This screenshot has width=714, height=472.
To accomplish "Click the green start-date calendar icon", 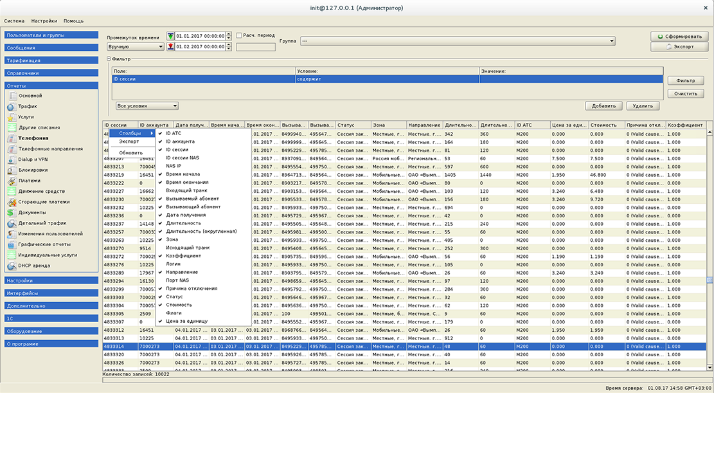I will pos(170,37).
